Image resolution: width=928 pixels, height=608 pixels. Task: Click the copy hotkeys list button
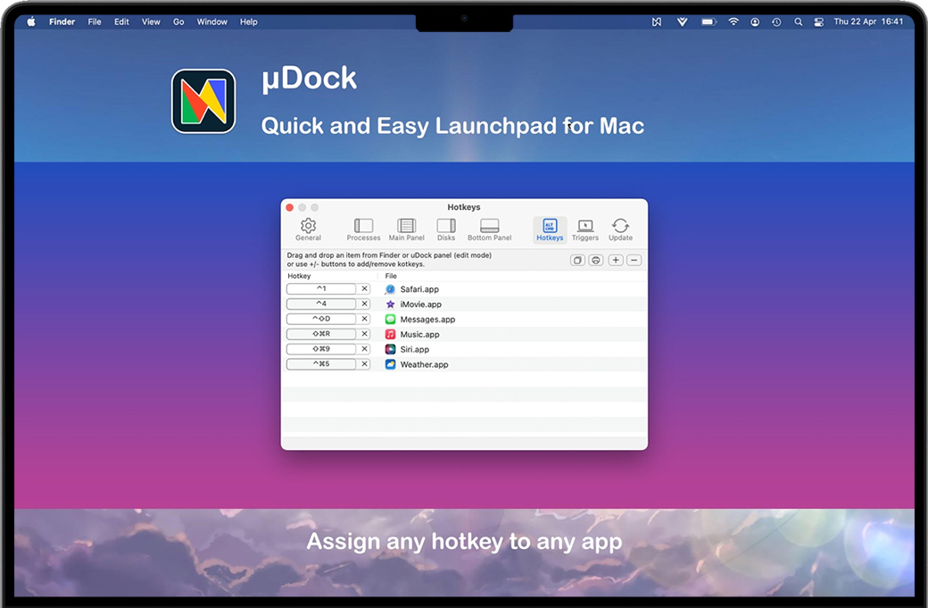(577, 260)
